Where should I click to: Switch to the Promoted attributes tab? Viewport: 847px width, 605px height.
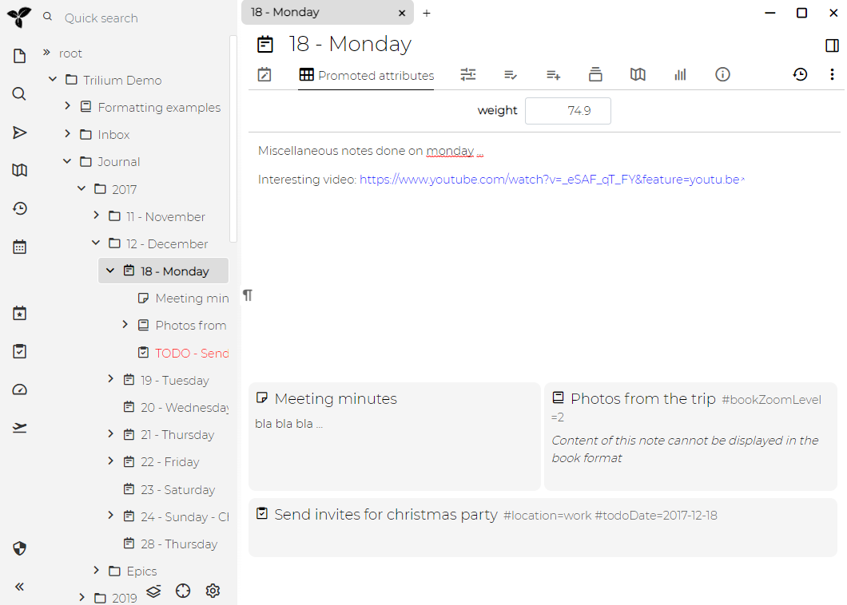(x=365, y=74)
